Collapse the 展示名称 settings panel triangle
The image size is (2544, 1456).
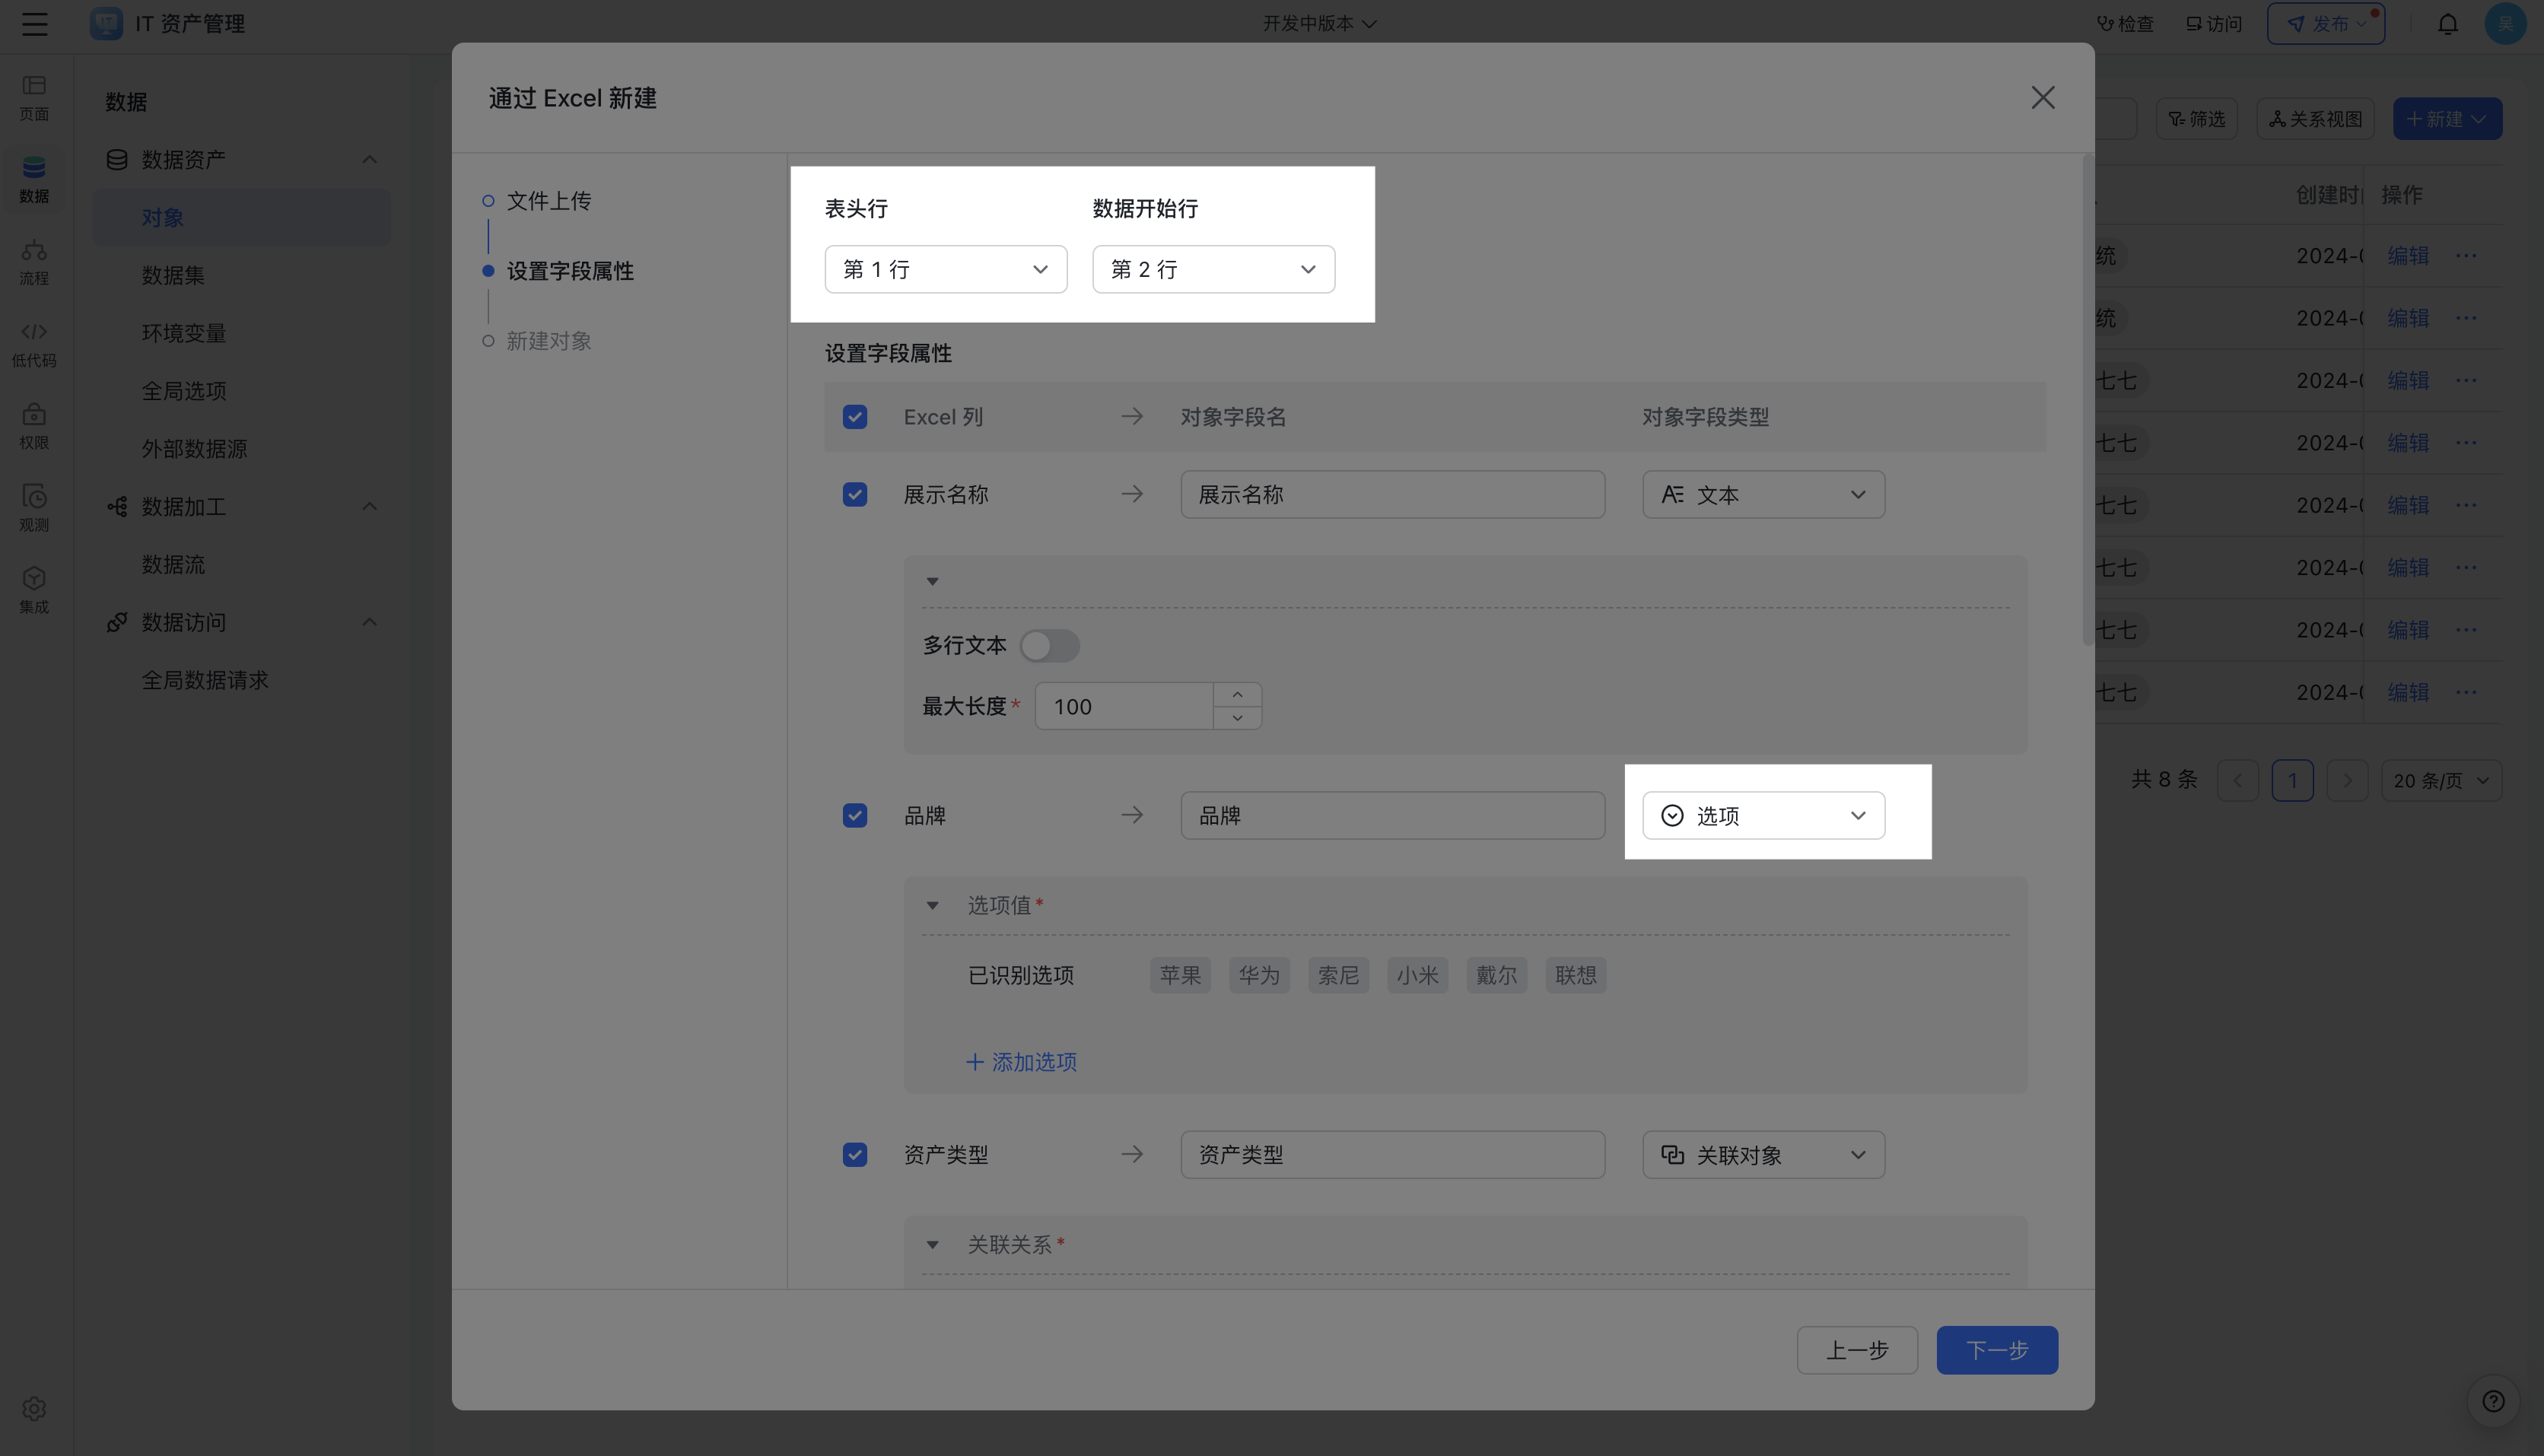click(x=932, y=581)
